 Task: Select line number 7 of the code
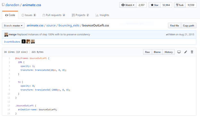pos(9,82)
